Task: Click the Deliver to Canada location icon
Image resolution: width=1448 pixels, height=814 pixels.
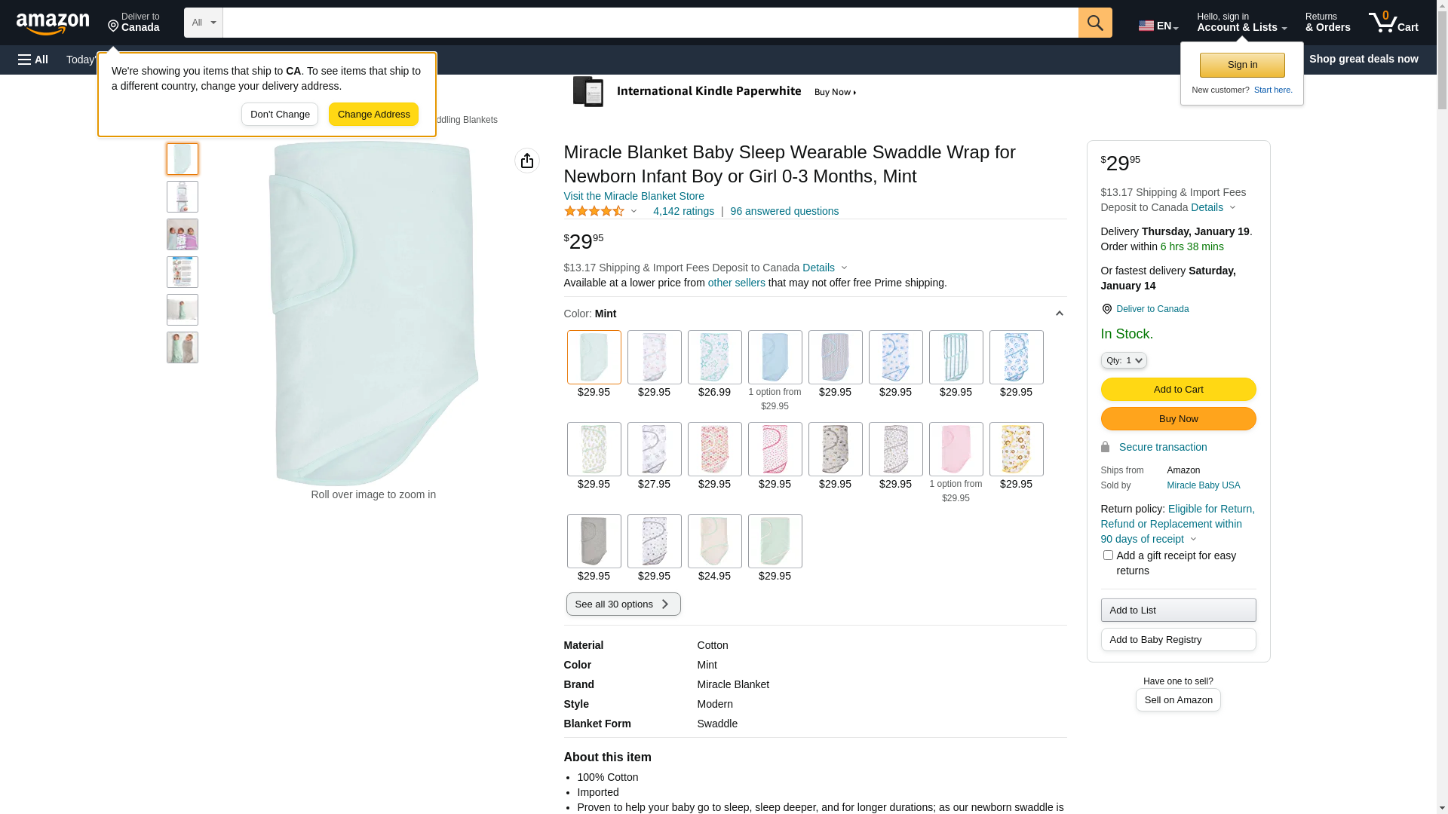Action: pos(114,26)
